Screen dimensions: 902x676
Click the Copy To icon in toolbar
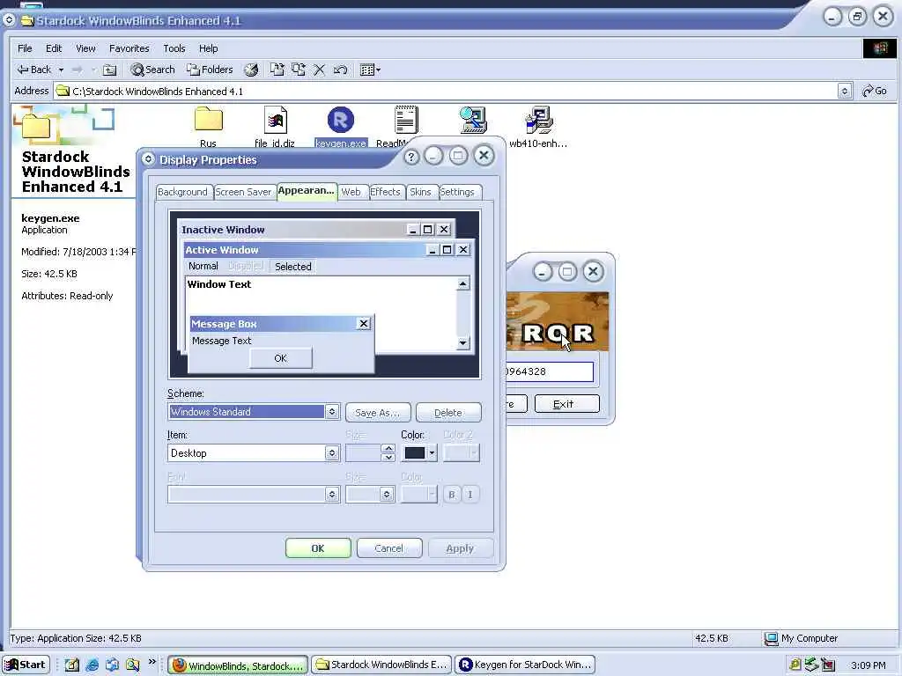click(x=299, y=70)
